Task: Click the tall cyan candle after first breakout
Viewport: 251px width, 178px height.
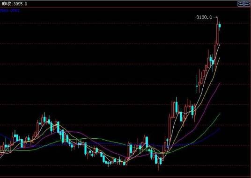Action: [177, 107]
